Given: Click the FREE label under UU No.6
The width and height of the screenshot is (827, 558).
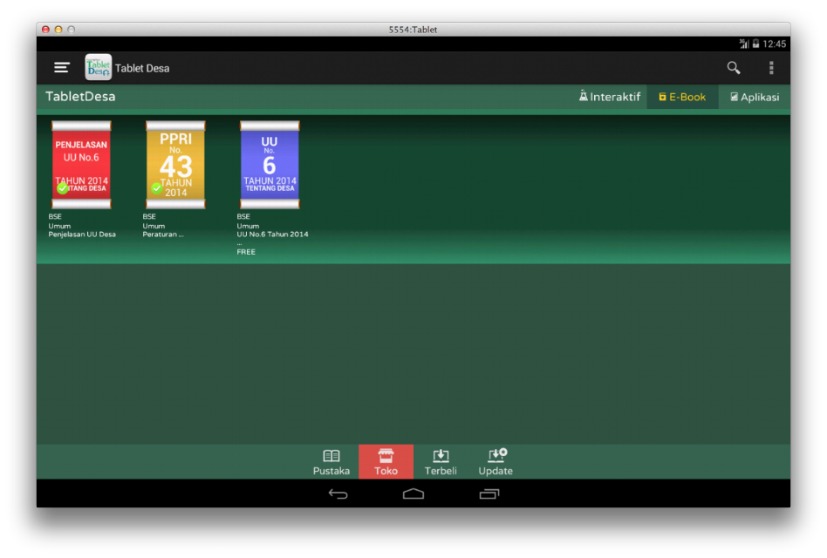Looking at the screenshot, I should [246, 252].
